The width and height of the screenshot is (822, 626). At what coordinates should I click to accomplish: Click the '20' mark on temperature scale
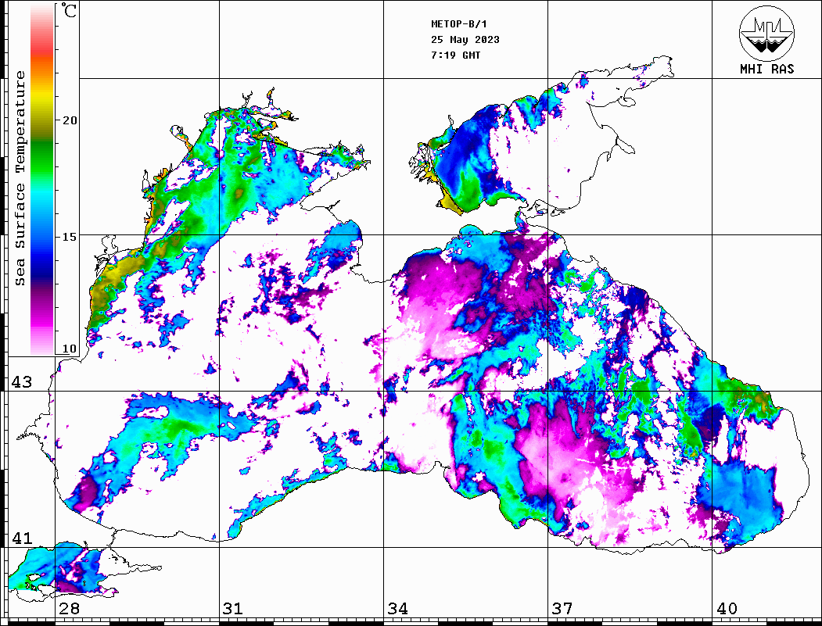click(69, 120)
